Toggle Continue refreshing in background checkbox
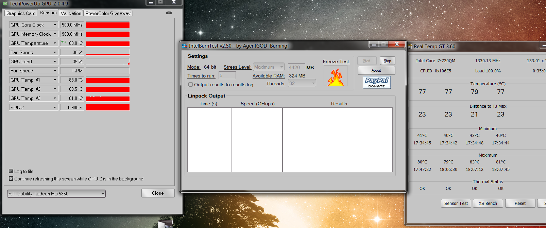This screenshot has width=546, height=228. point(11,179)
